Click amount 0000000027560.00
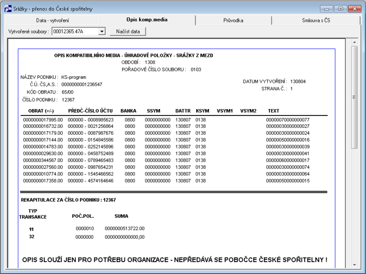Image resolution: width=366 pixels, height=274 pixels. [x=43, y=167]
